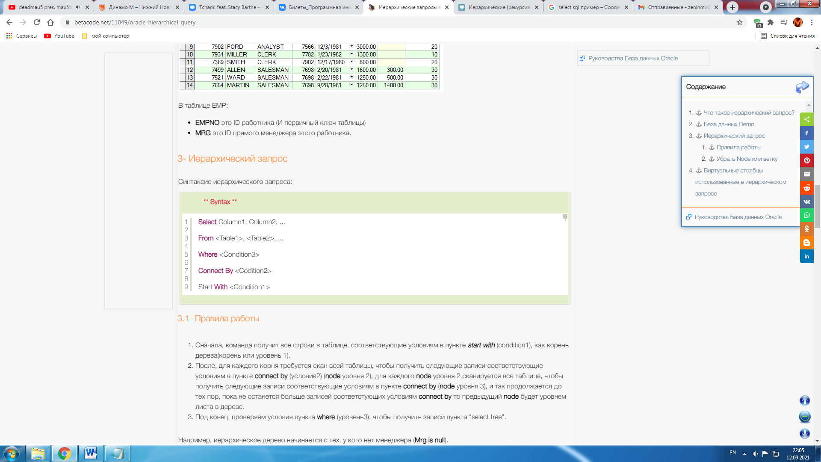
Task: Share page via the LinkedIn icon
Action: click(806, 256)
